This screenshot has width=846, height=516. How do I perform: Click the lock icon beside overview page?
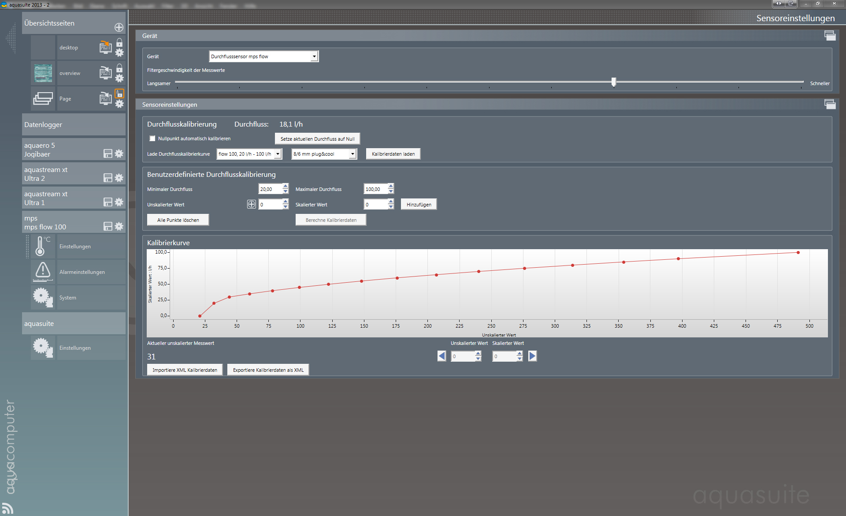pyautogui.click(x=119, y=68)
